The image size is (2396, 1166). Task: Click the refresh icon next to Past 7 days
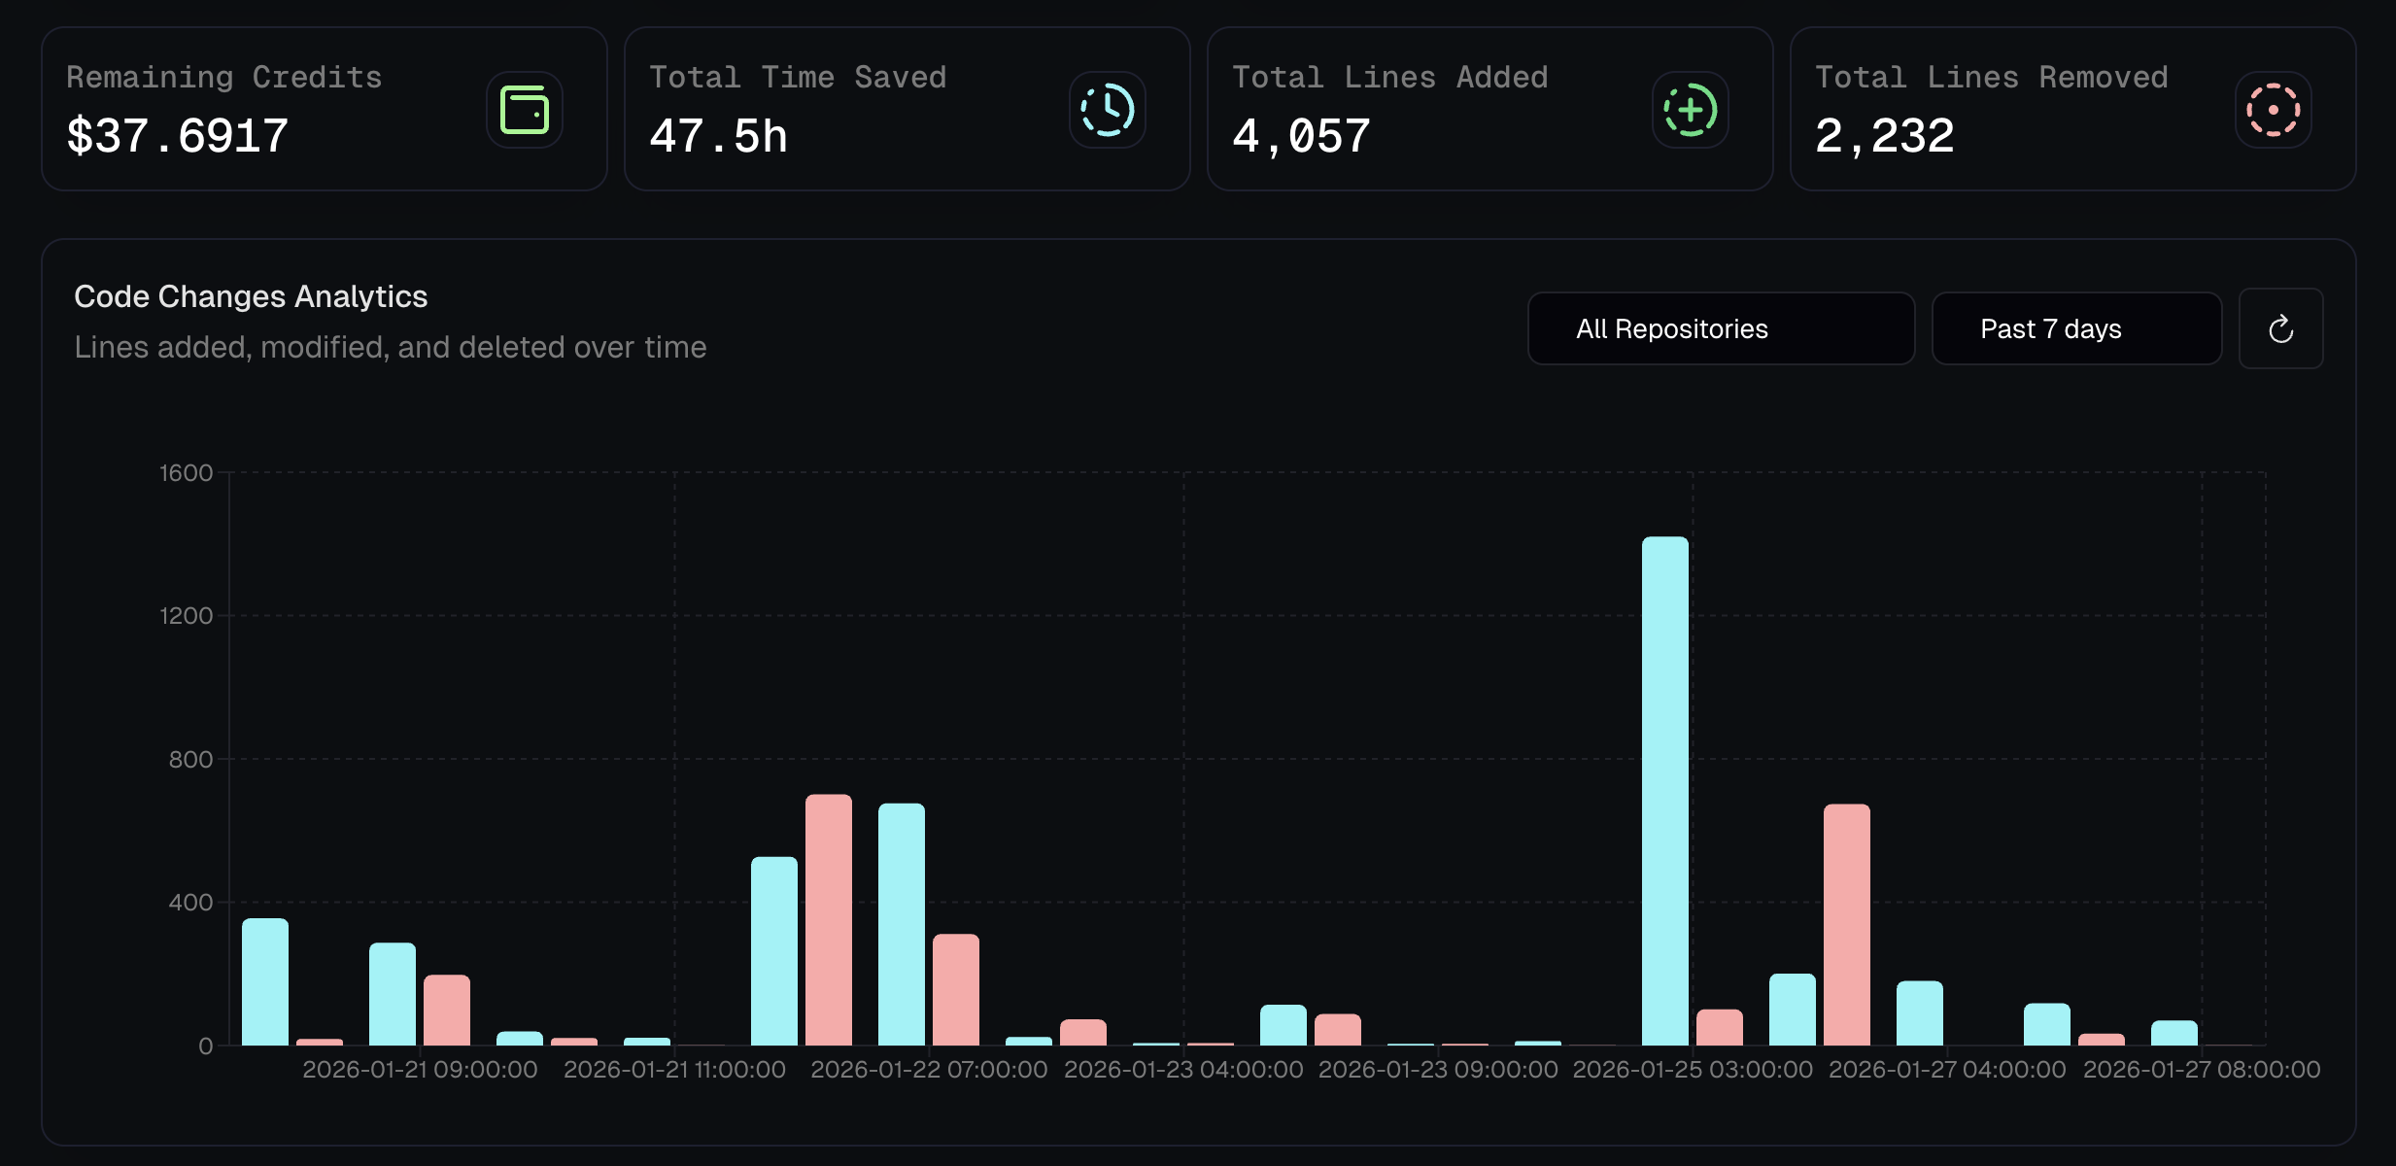(x=2279, y=328)
